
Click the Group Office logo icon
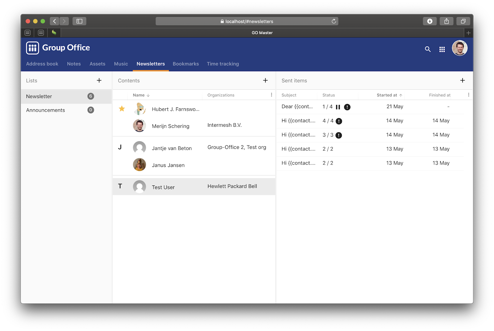pyautogui.click(x=32, y=48)
